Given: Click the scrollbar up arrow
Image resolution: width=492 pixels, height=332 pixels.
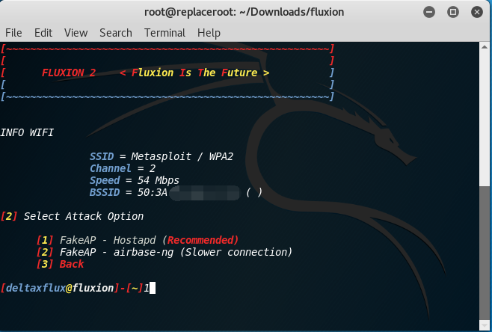Looking at the screenshot, I should (x=485, y=47).
